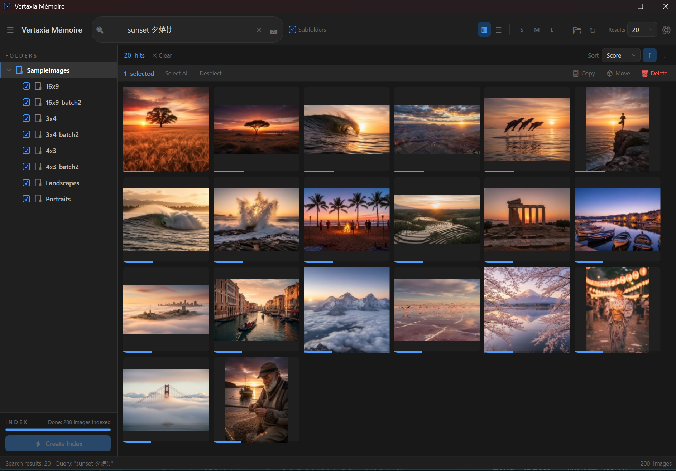This screenshot has height=471, width=676.
Task: Collapse the SampleImages folder tree
Action: coord(9,70)
